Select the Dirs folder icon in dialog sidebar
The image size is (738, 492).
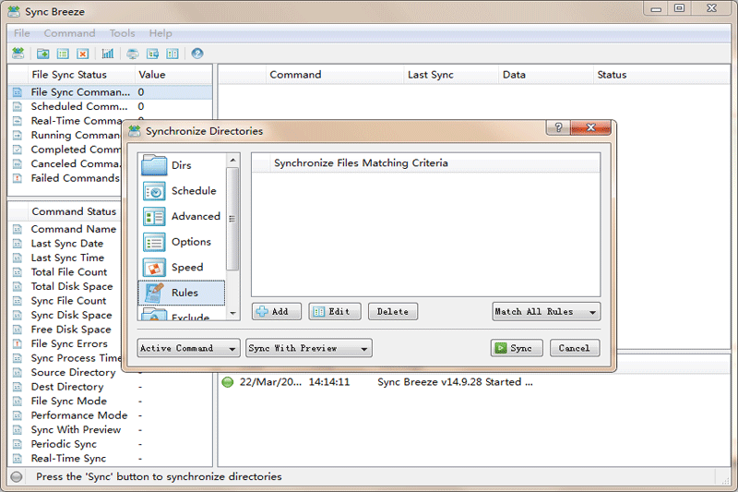click(x=154, y=165)
